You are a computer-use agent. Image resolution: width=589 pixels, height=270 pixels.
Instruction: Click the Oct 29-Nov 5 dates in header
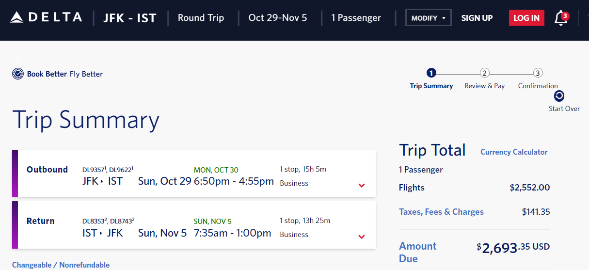pos(278,18)
